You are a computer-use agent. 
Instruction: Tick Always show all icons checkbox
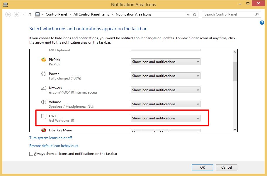[x=31, y=154]
